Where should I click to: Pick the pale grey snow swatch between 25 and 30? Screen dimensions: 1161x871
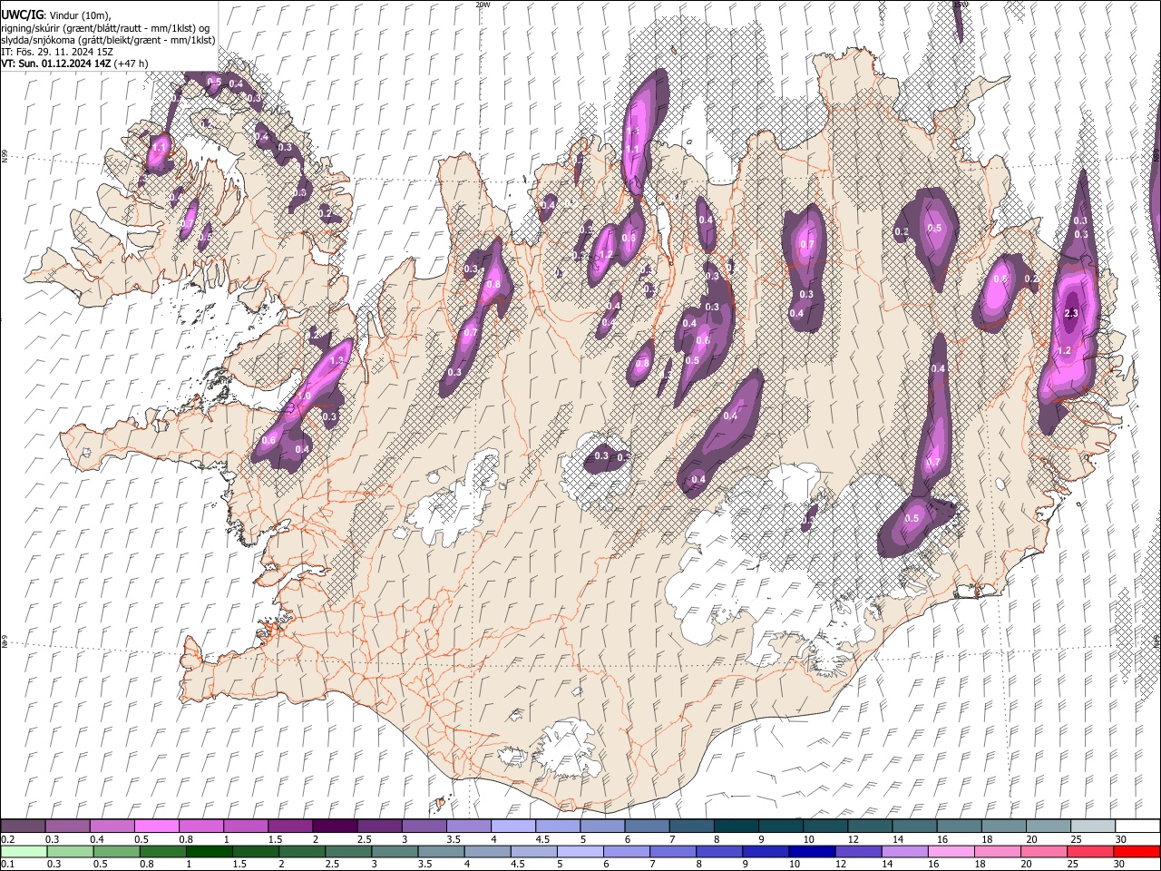coord(1092,827)
